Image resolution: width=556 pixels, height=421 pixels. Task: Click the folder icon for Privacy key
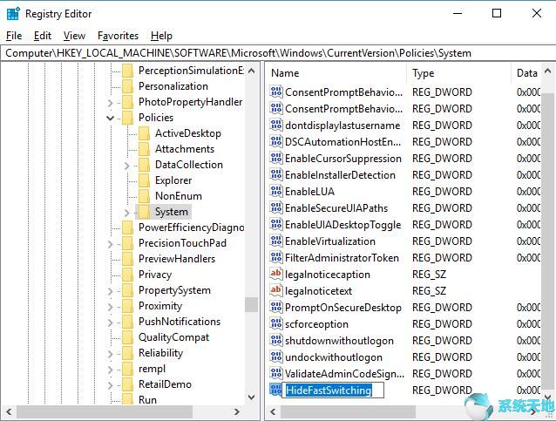pyautogui.click(x=127, y=275)
